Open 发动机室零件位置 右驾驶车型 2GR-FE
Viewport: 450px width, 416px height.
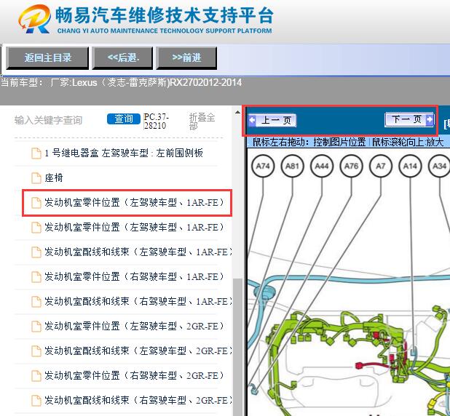pos(134,375)
